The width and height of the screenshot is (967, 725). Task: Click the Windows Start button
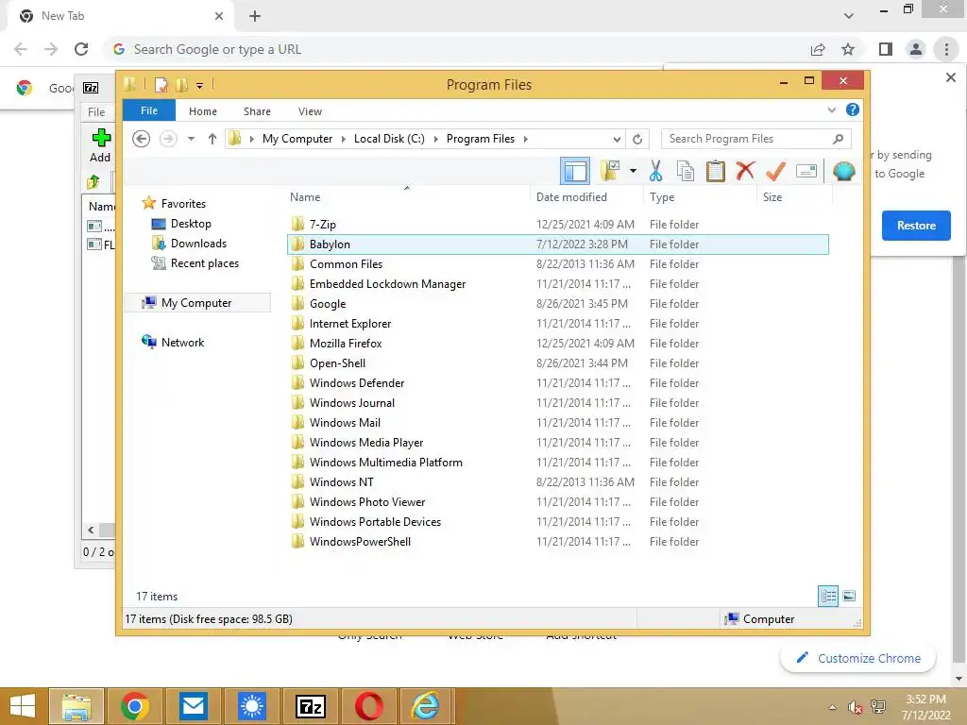coord(23,706)
